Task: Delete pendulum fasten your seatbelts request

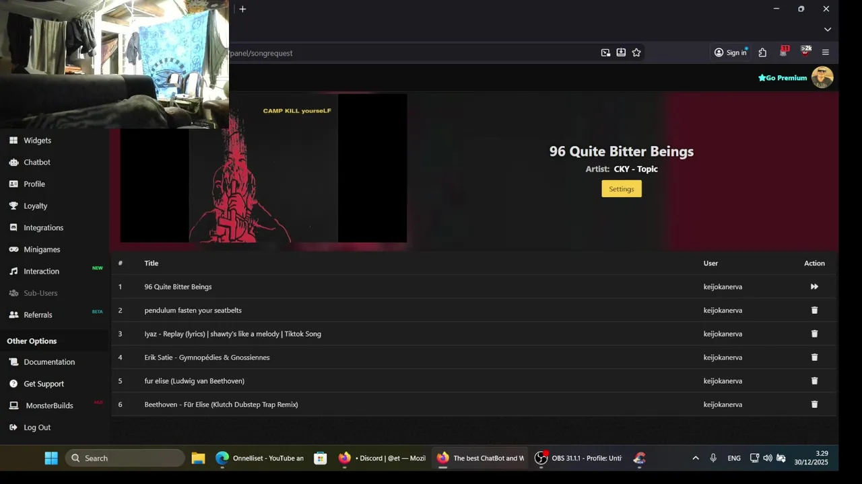Action: (814, 310)
